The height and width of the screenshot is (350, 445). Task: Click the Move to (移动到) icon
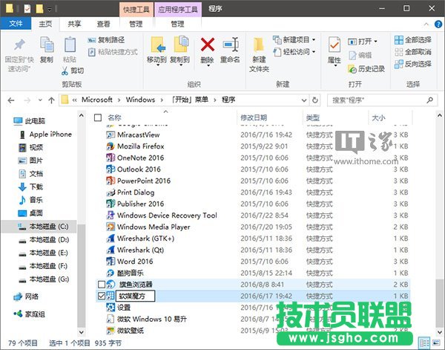click(x=158, y=45)
